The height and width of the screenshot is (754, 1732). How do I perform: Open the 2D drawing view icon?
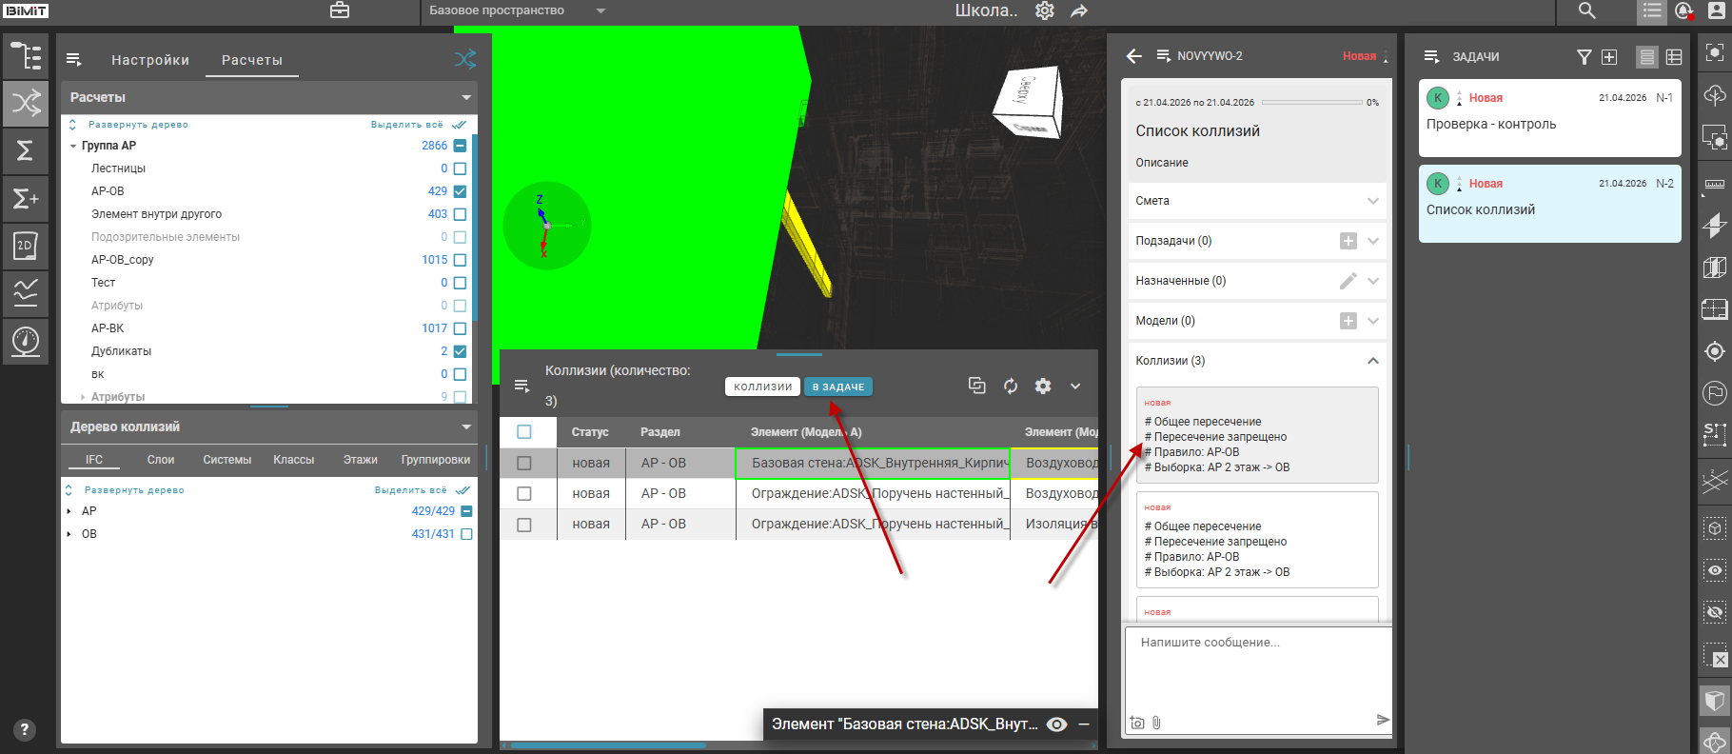click(26, 246)
